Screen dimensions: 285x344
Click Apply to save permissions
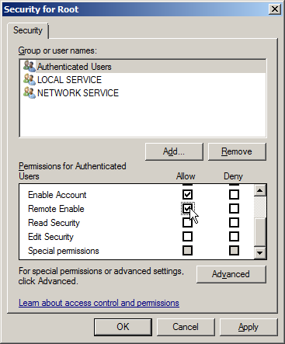point(249,327)
